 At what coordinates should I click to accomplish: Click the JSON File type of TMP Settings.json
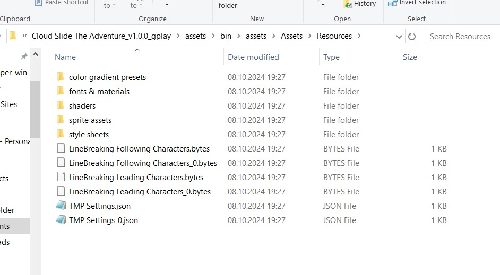tap(339, 206)
